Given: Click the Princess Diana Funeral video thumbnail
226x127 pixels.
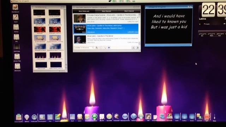Looking at the screenshot, I should pyautogui.click(x=80, y=18).
